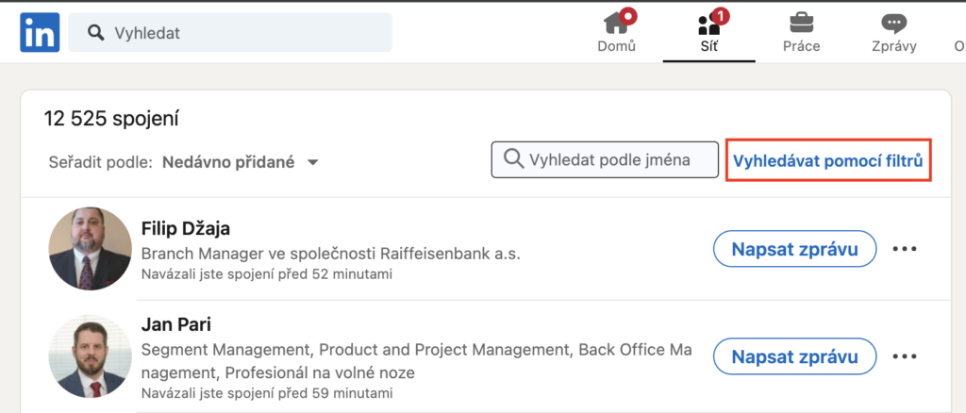Click the 12 525 spojení heading
966x413 pixels.
[111, 118]
